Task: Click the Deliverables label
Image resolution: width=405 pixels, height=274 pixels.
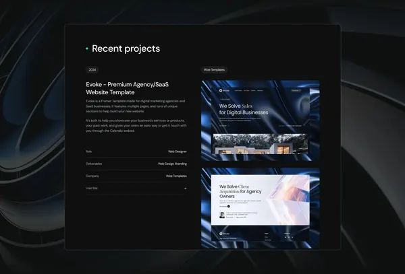Action: point(94,164)
